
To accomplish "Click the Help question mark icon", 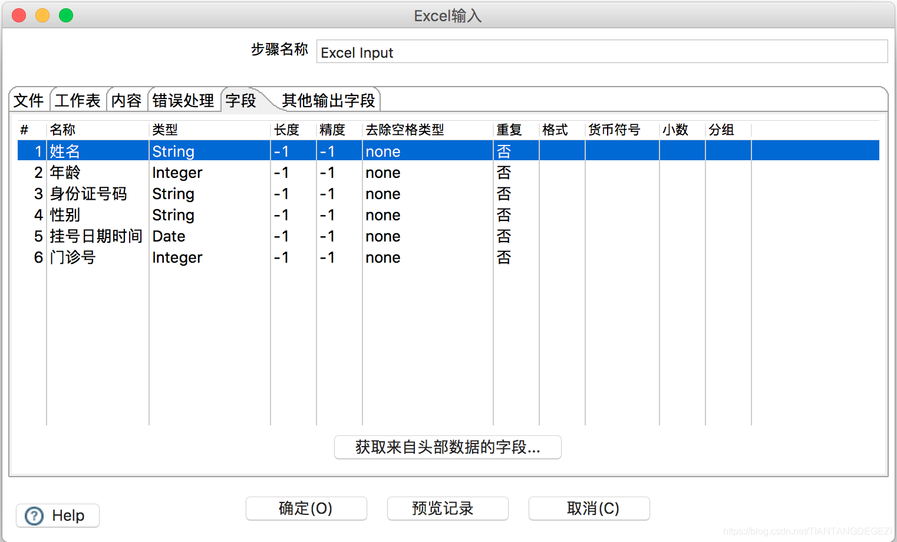I will 34,515.
